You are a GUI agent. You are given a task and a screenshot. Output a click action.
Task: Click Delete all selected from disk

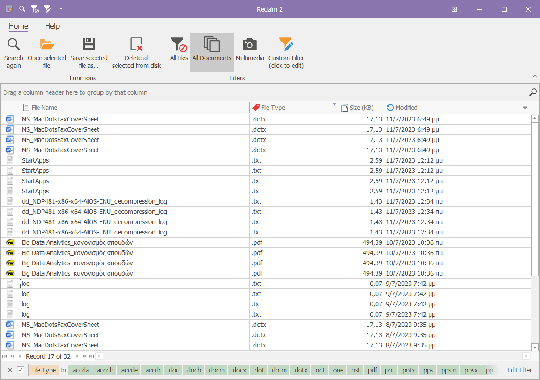tap(136, 53)
